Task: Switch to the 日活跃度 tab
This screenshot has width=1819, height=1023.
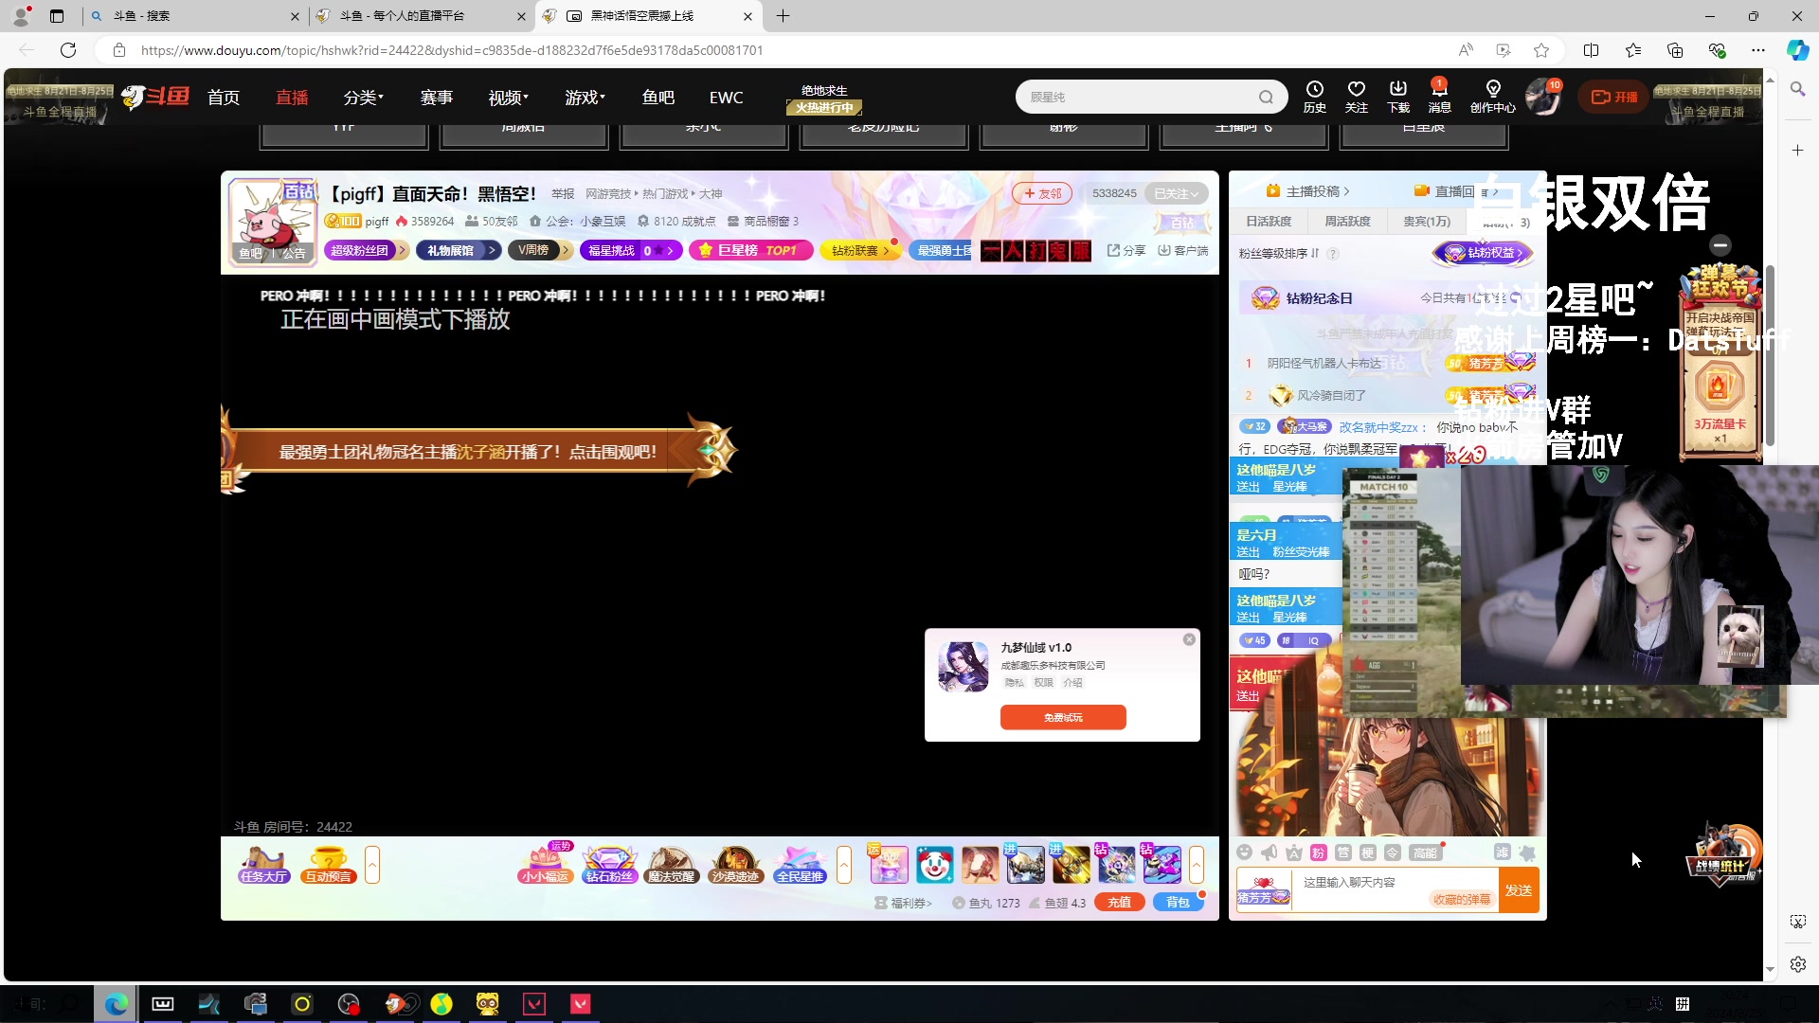Action: coord(1269,221)
